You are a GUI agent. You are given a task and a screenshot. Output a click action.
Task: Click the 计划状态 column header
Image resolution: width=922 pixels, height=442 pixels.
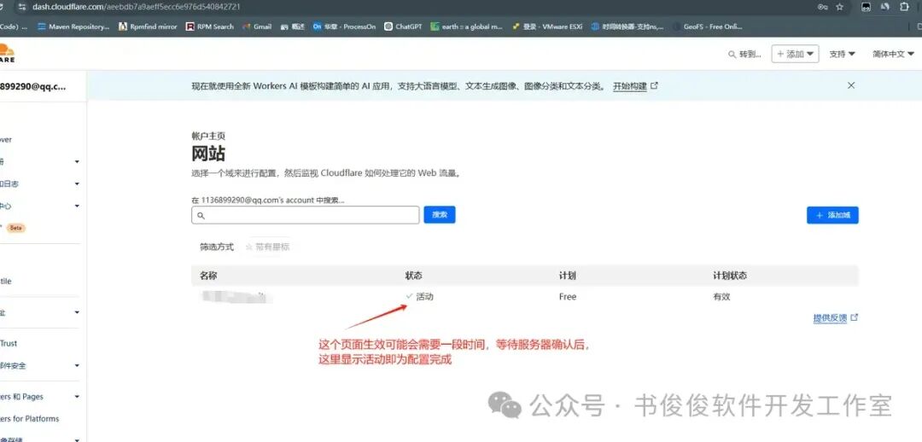point(730,275)
